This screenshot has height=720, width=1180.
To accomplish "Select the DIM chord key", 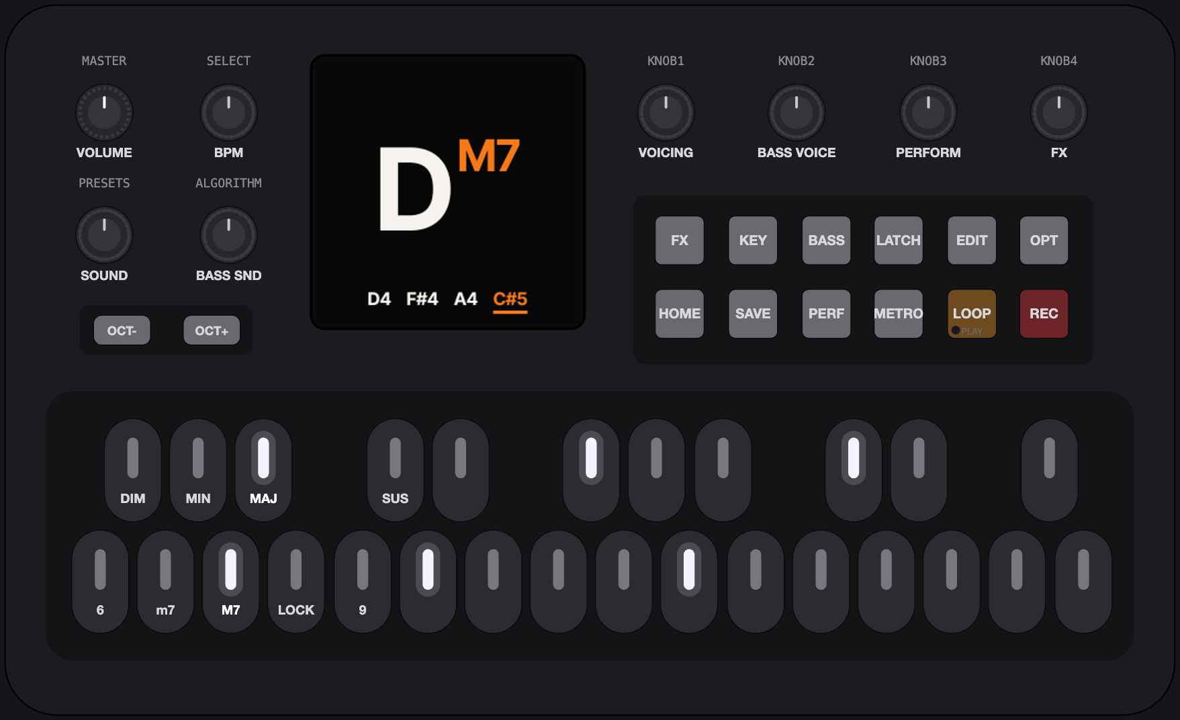I will point(133,470).
